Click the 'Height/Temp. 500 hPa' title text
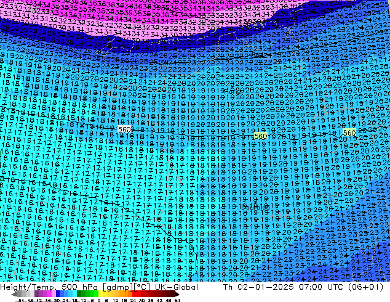This screenshot has height=302, width=390. tap(49, 287)
